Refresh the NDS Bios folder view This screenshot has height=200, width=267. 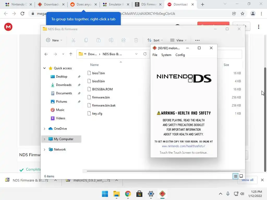pos(145,54)
